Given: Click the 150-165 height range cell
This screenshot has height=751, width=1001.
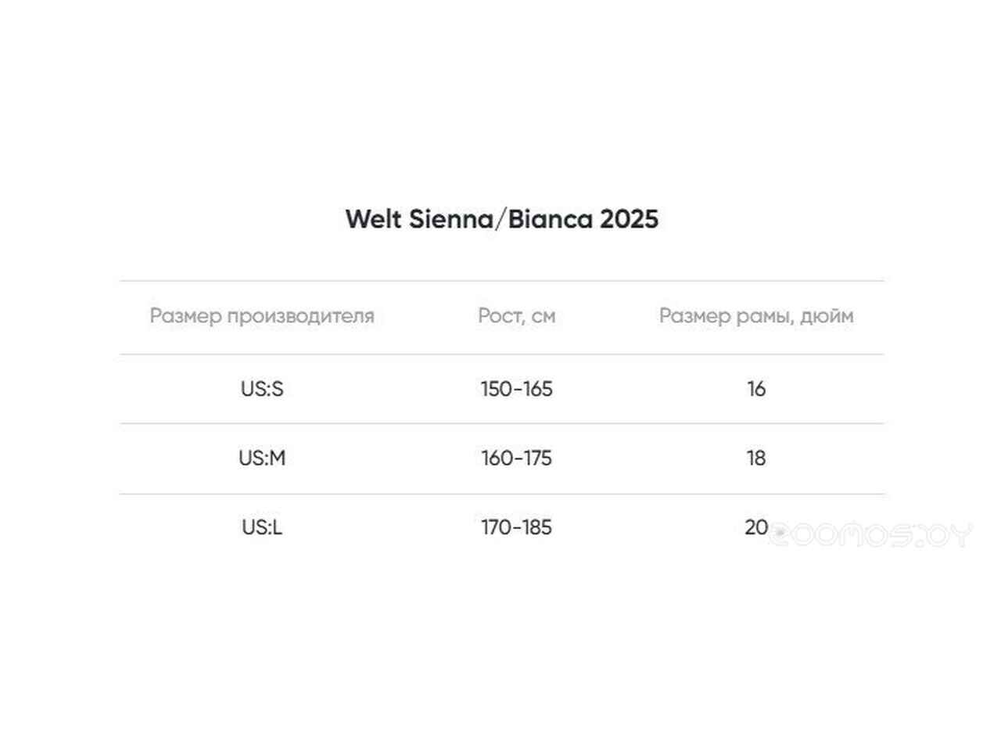Looking at the screenshot, I should [517, 389].
